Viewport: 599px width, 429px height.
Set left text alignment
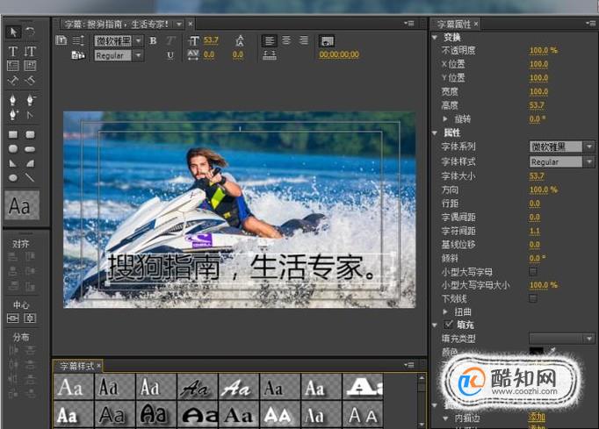270,40
